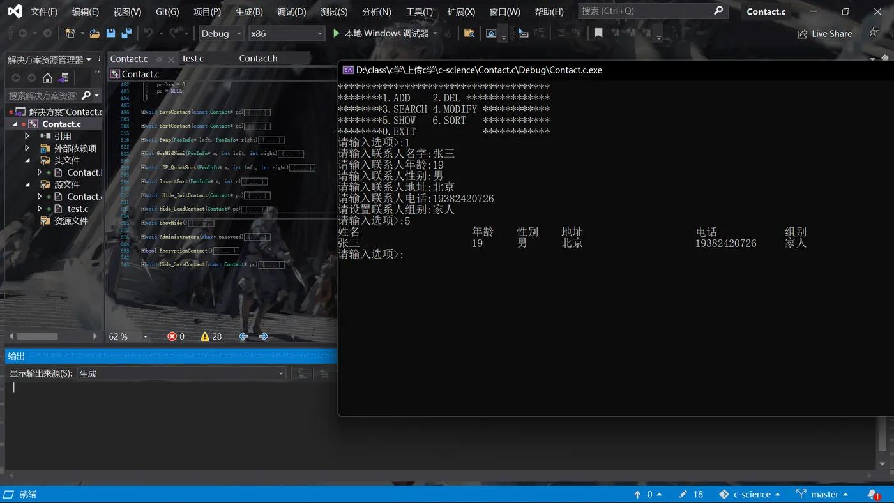
Task: Open the 62 % zoom level dropdown
Action: 146,336
